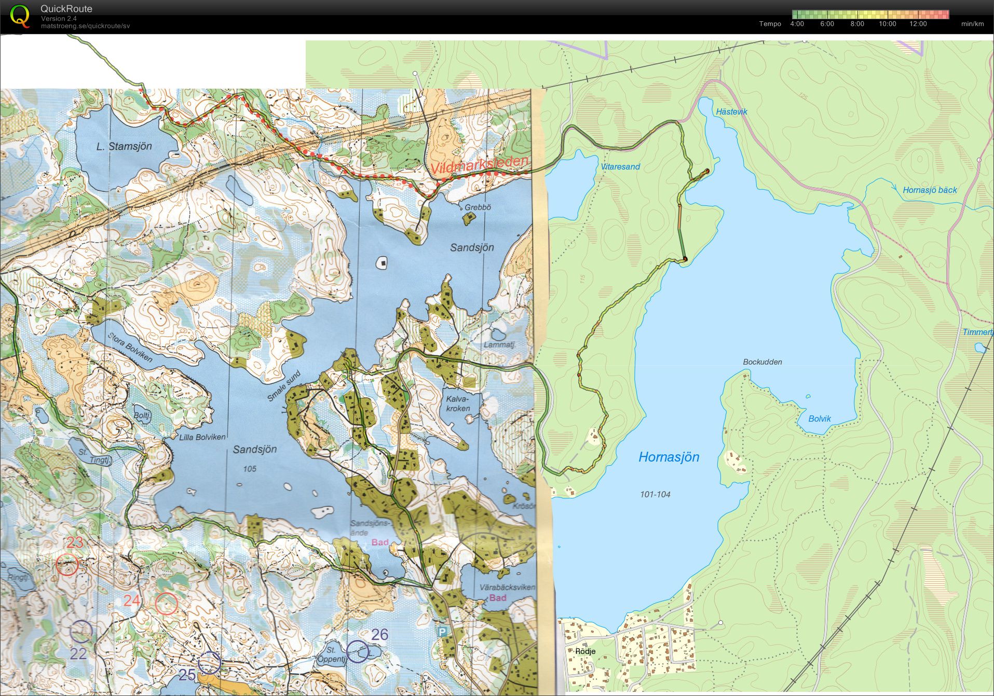The image size is (994, 696).
Task: Open the matstroeng.se/quickroute/sv link
Action: point(85,26)
